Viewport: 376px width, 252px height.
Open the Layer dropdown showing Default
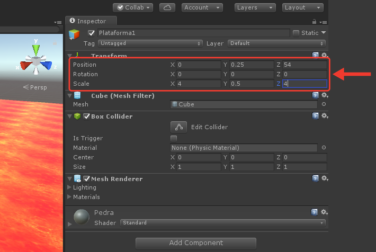point(276,43)
